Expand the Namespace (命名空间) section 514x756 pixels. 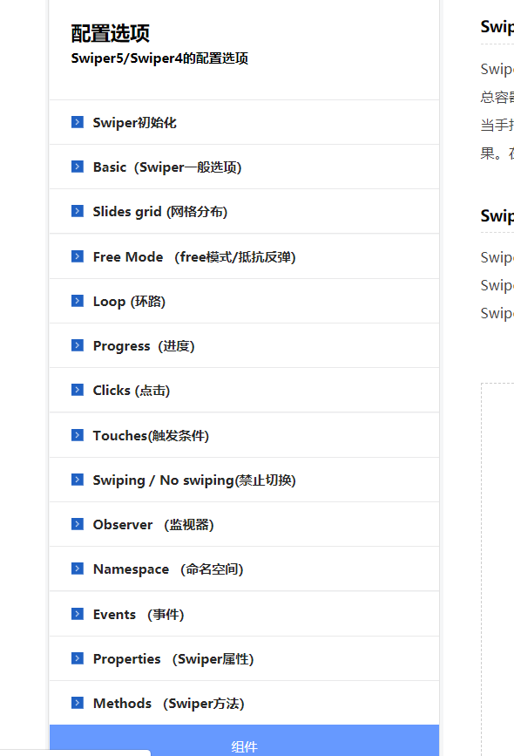[244, 569]
